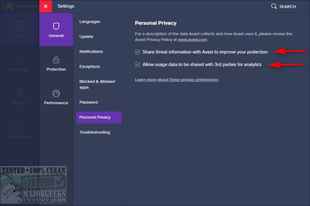Uncheck Allow usage data shared with 3rd parties

click(138, 64)
